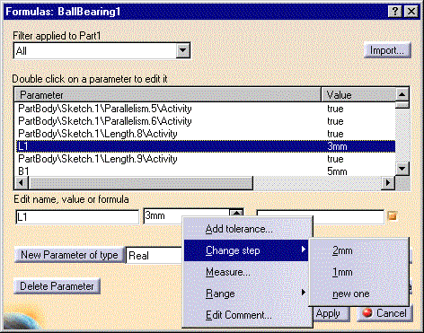Click the Import... button

click(x=387, y=50)
